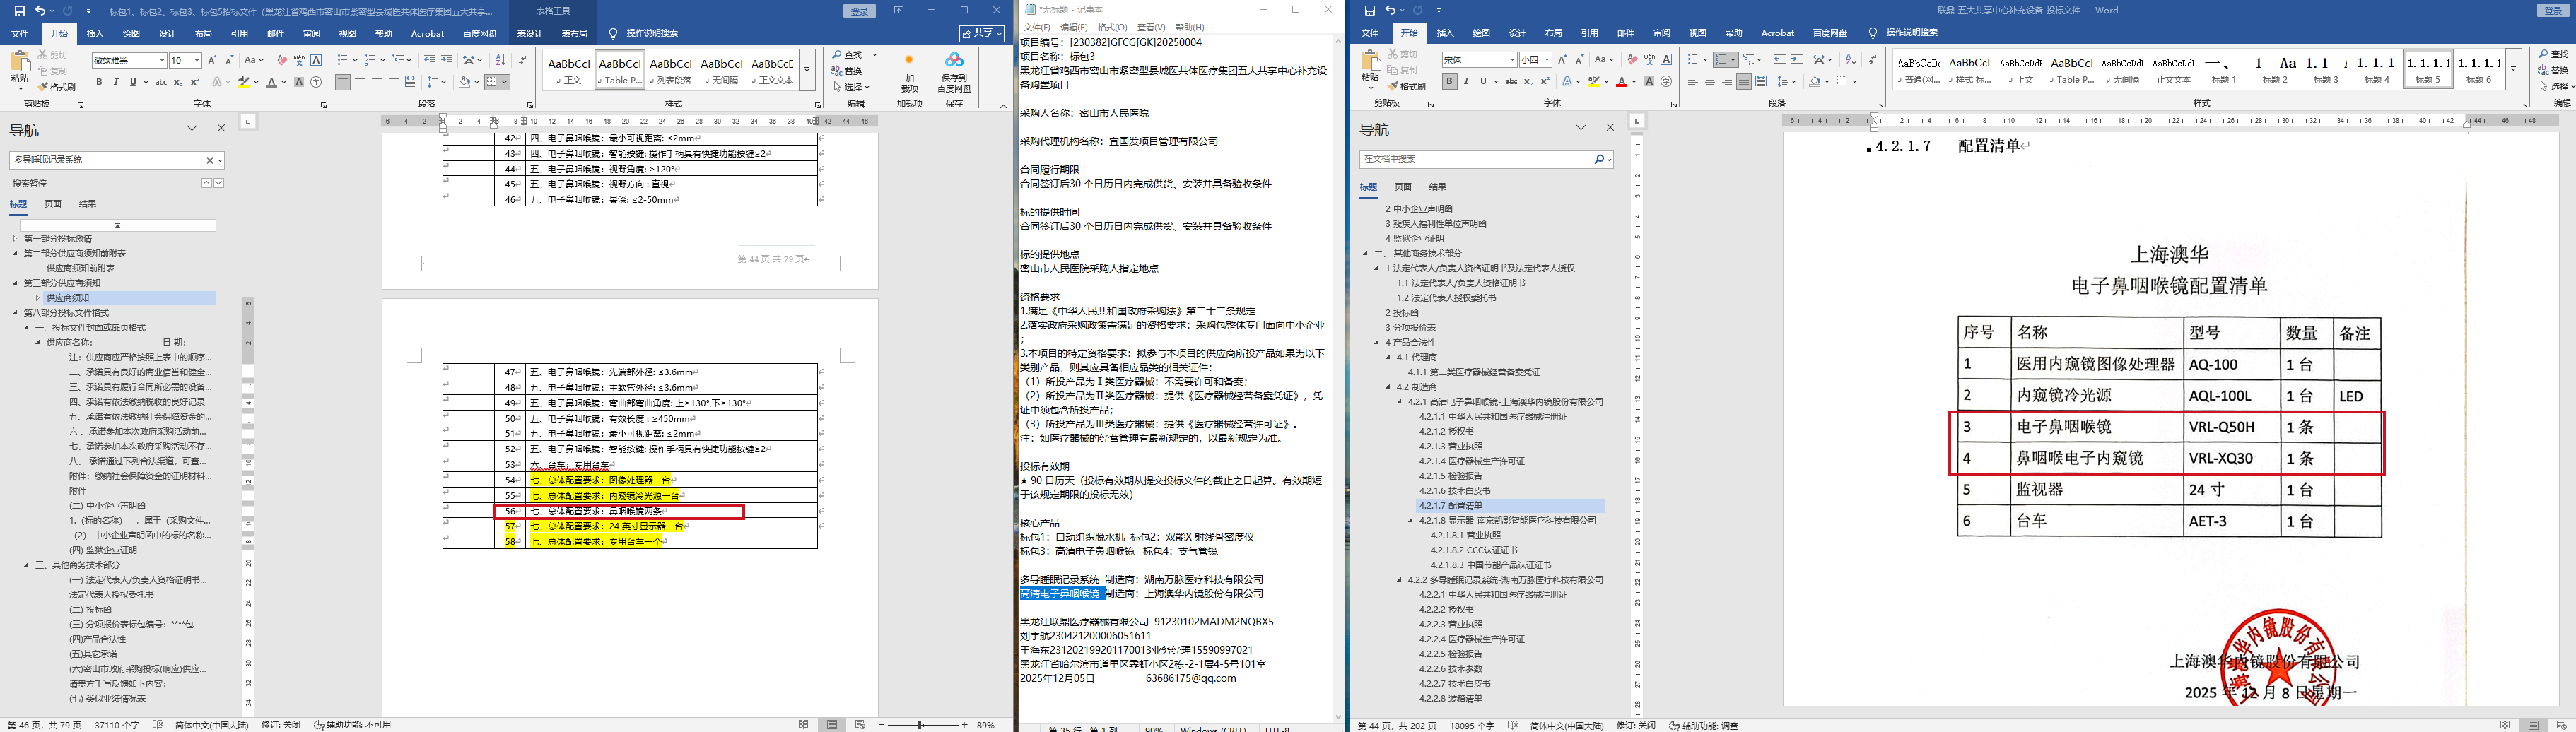The height and width of the screenshot is (732, 2576).
Task: Toggle bullet list in left Word ribbon
Action: click(343, 60)
